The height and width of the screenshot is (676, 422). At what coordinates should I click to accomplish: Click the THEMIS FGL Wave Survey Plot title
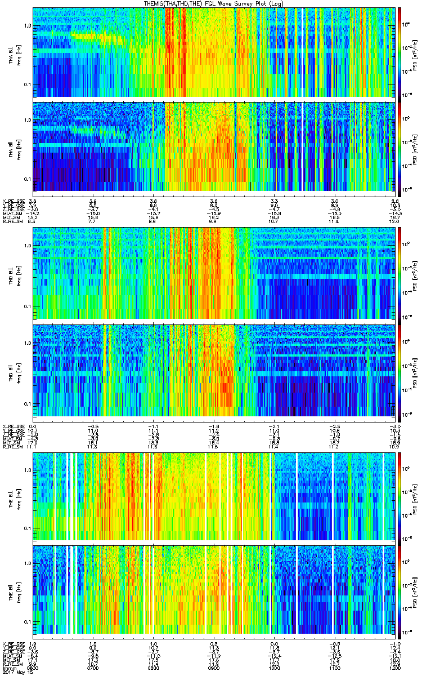(x=214, y=3)
